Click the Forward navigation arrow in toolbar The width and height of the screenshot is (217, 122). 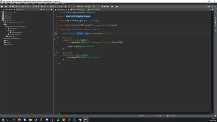coord(112,6)
